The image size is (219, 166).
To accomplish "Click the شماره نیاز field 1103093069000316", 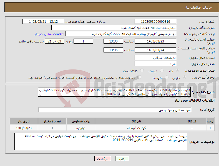I will point(155,22).
